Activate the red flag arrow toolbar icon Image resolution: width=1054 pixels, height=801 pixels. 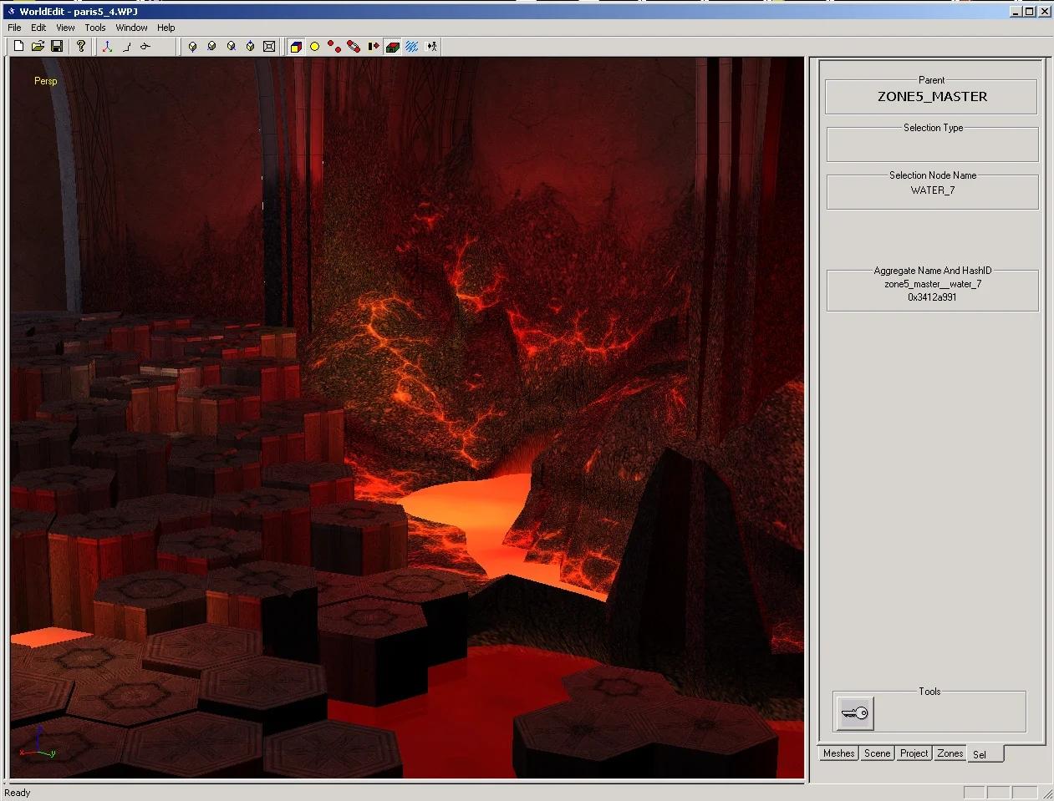372,46
